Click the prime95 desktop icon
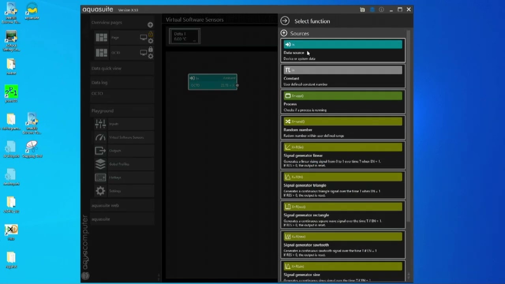This screenshot has height=284, width=505. (11, 94)
